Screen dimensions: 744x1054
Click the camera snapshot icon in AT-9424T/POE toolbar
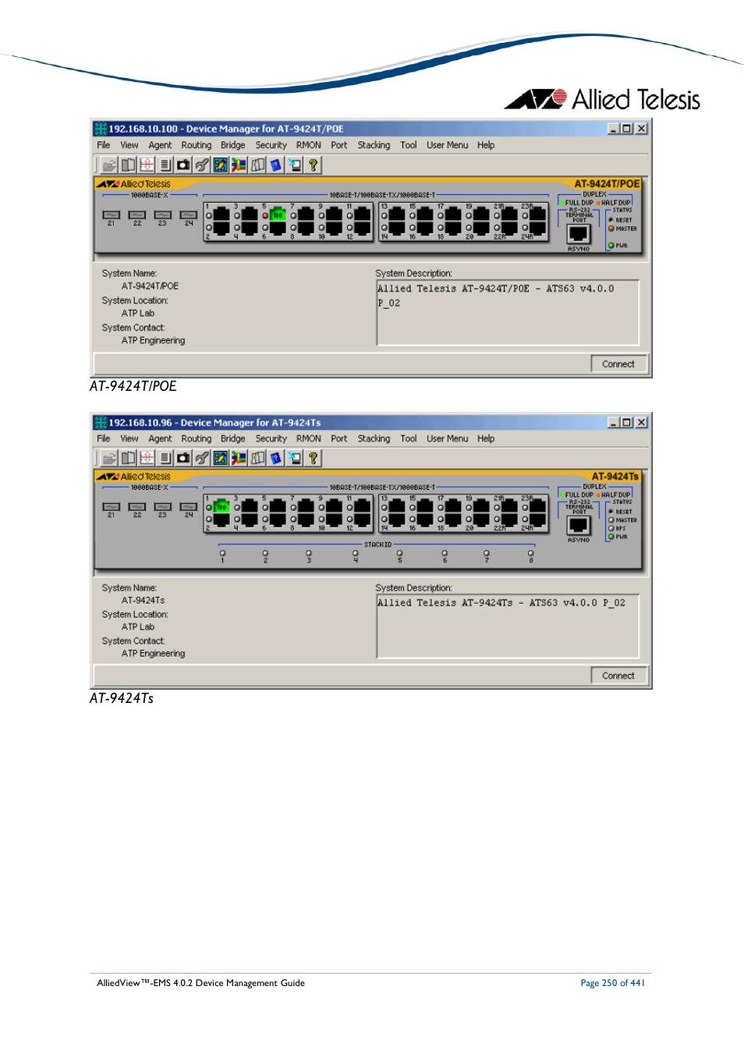pos(183,165)
